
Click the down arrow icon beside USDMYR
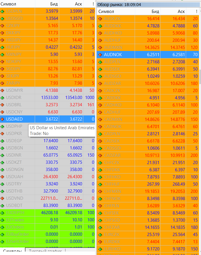coord(2,90)
